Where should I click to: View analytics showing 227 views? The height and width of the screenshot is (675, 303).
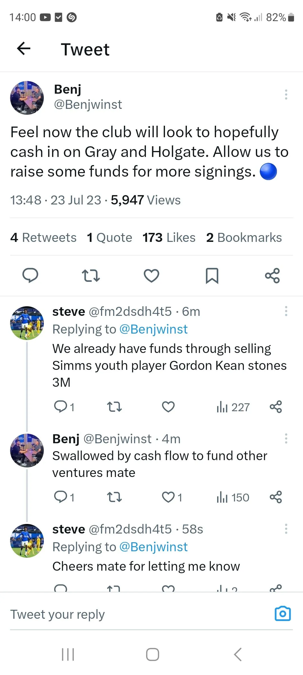(233, 407)
